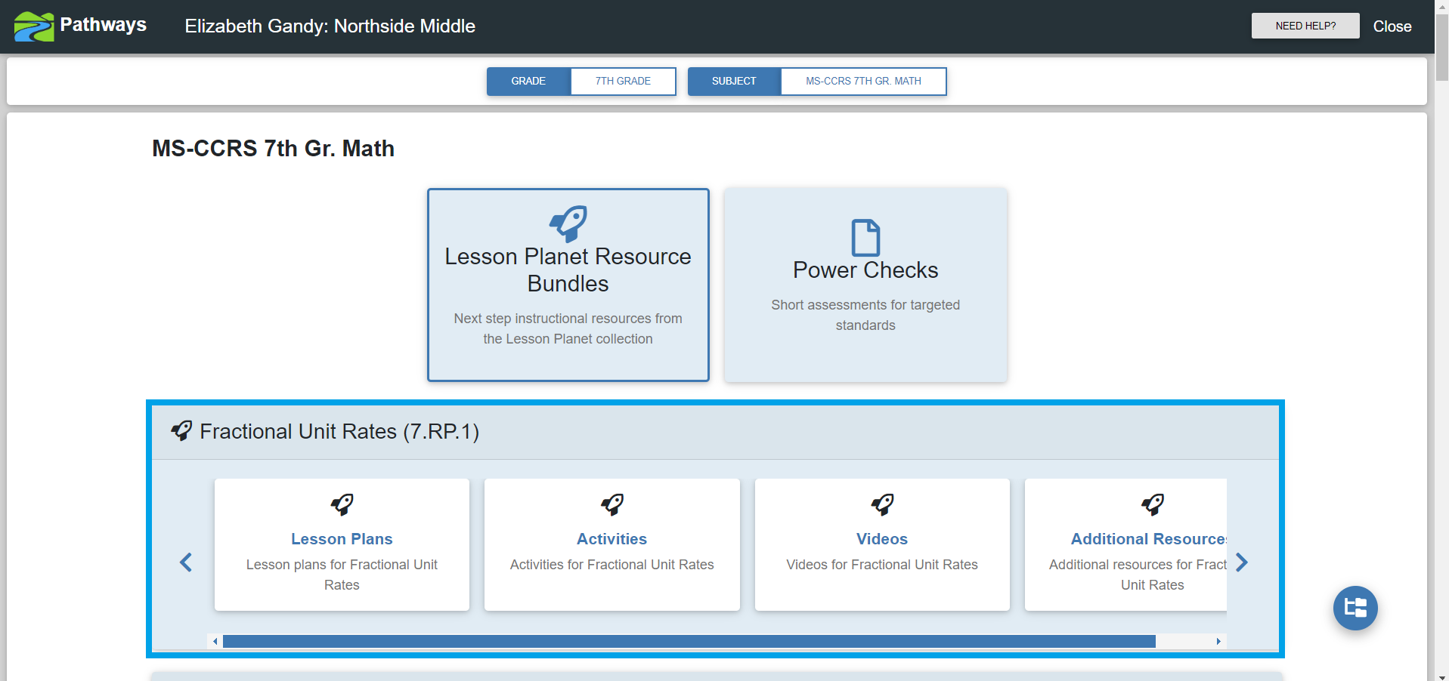
Task: Click the SUBJECT label button
Action: point(734,82)
